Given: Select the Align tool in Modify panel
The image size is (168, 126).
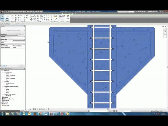Looking at the screenshot, I should pos(31,16).
